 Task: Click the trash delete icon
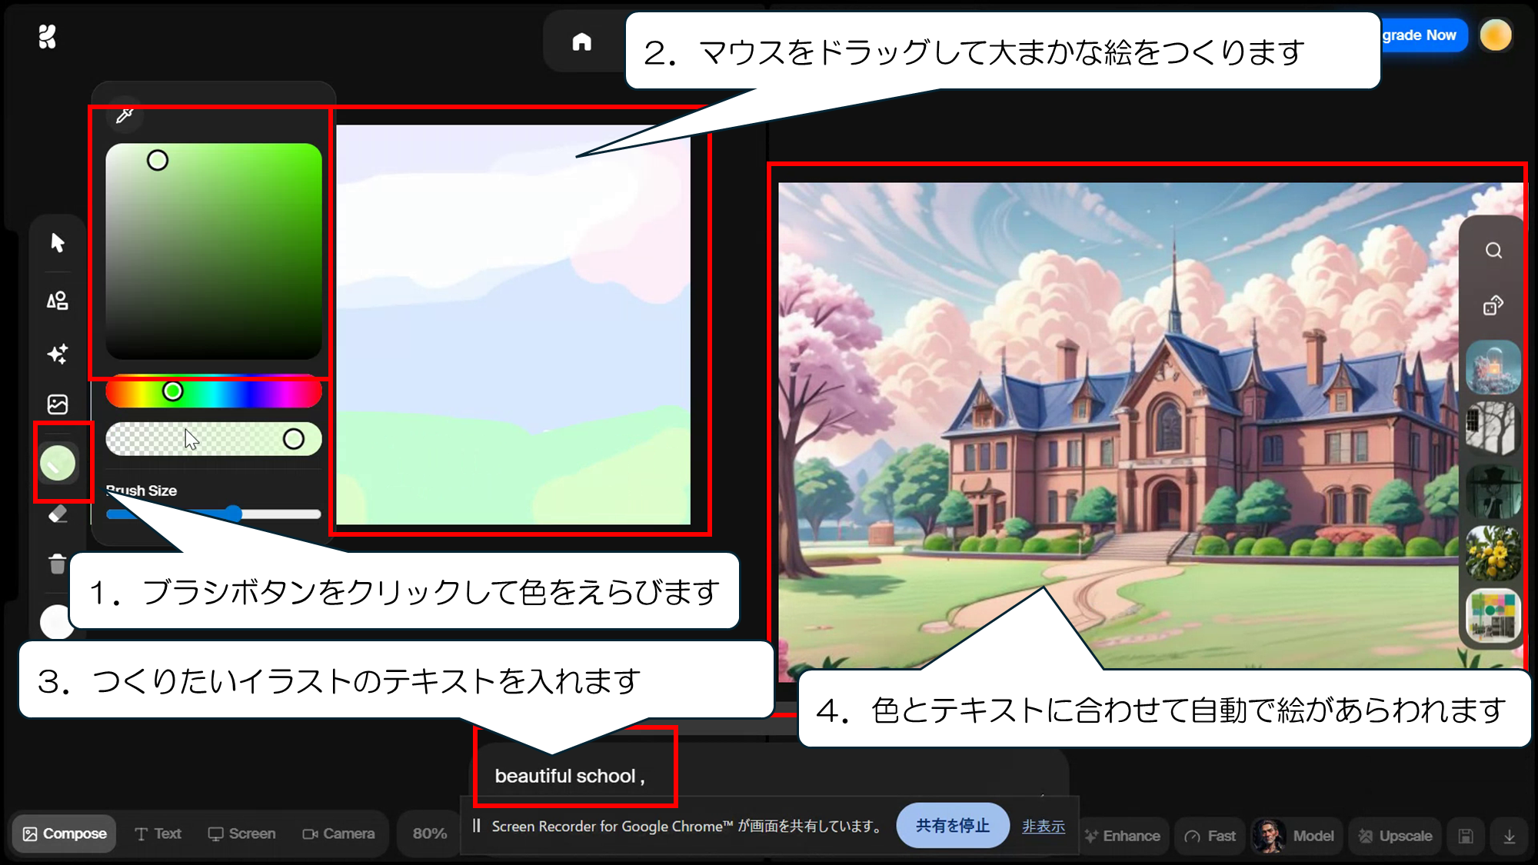click(58, 564)
